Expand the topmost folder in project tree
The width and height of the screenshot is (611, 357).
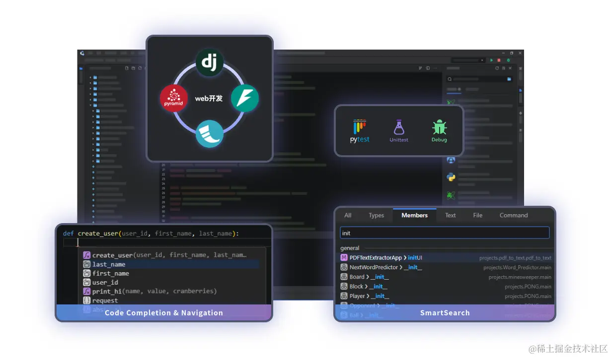pyautogui.click(x=90, y=77)
